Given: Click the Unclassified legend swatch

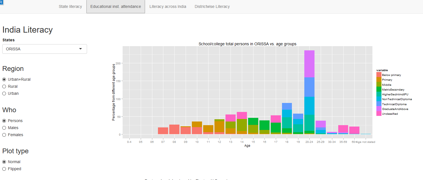Looking at the screenshot, I should (x=379, y=114).
